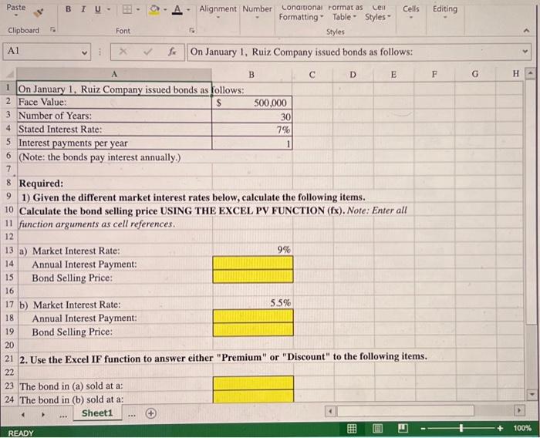
Task: Select cell B13 showing 9%
Action: [252, 250]
